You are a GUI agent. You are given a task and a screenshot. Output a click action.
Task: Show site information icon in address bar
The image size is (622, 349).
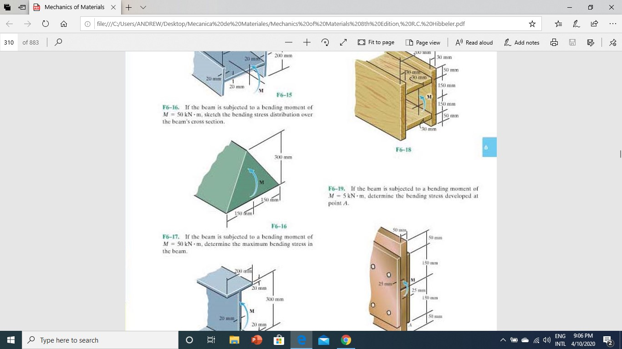88,24
